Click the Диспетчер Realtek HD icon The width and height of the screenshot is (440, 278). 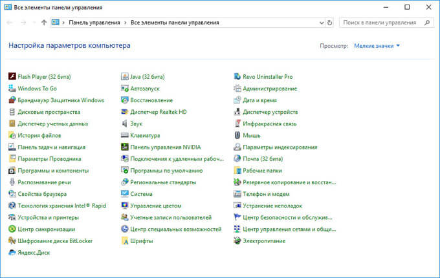[x=125, y=112]
